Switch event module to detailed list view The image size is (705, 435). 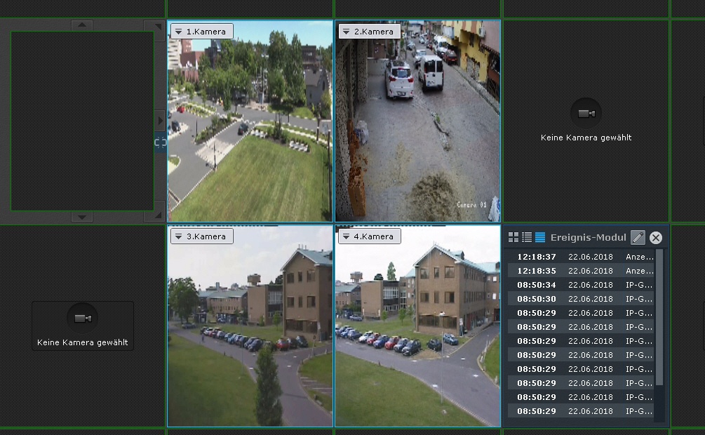pos(527,237)
